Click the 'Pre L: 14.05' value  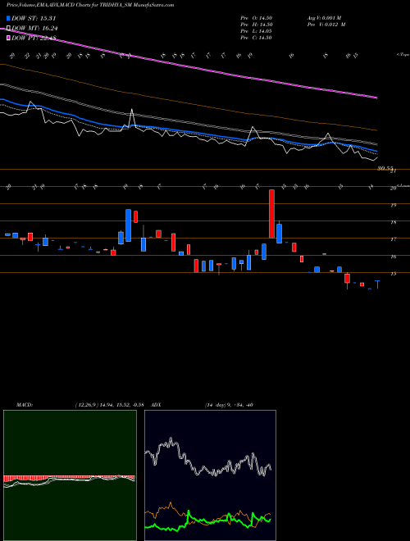click(256, 31)
